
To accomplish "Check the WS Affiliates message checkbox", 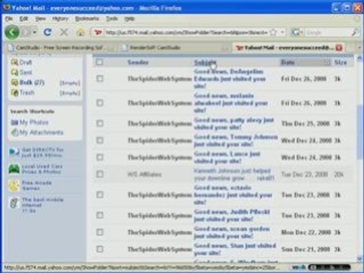I will click(100, 174).
